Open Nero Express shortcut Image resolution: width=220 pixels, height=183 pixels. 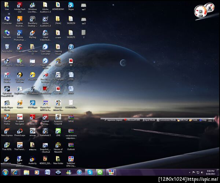point(7,132)
